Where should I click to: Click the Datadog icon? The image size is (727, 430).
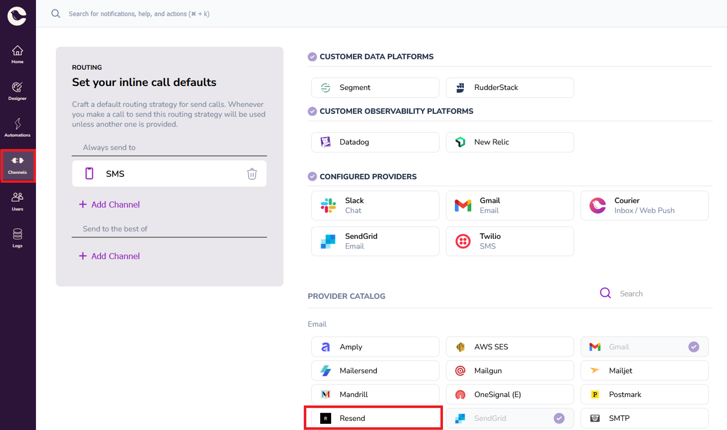coord(325,142)
